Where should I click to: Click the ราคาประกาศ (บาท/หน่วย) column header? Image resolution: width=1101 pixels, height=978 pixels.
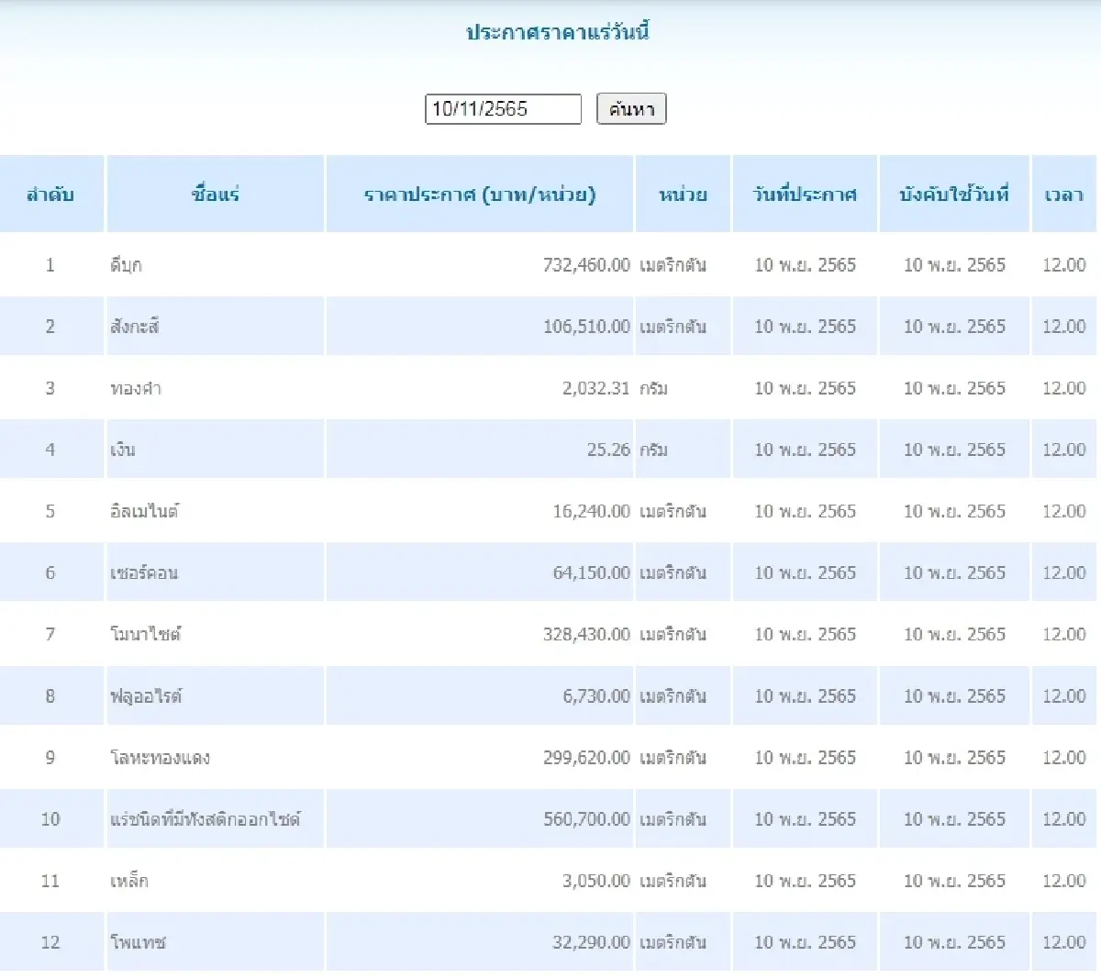point(480,194)
